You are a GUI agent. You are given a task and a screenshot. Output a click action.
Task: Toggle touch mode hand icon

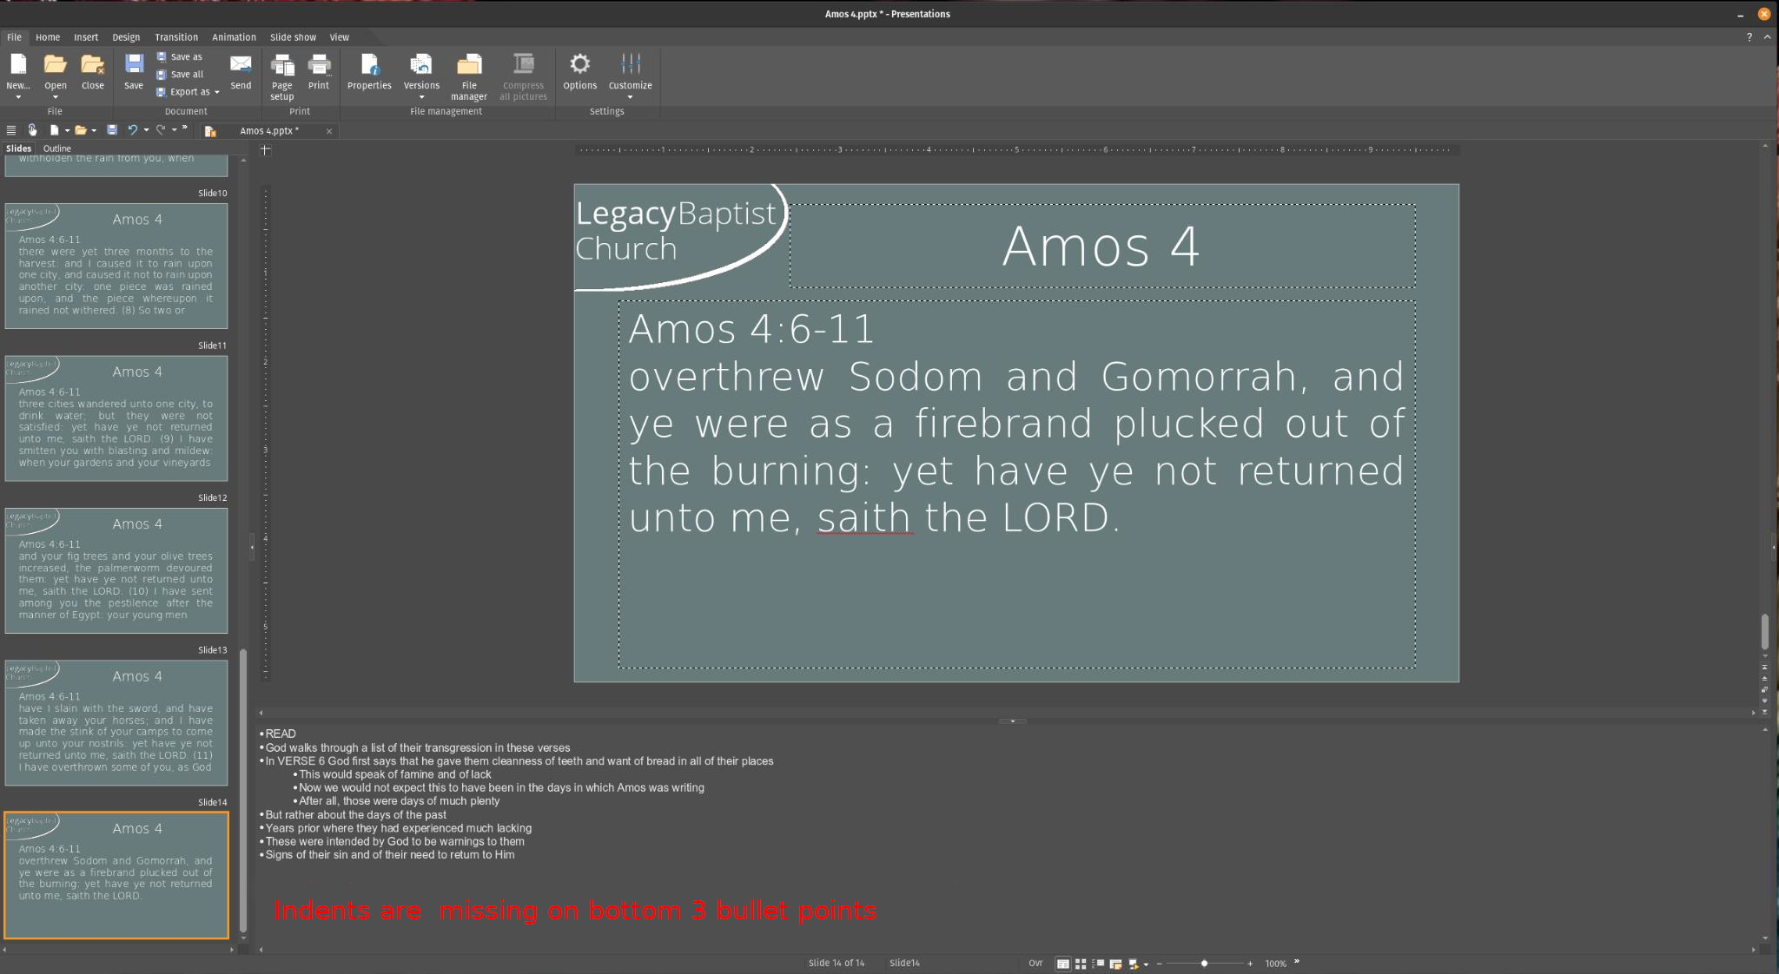[x=32, y=130]
